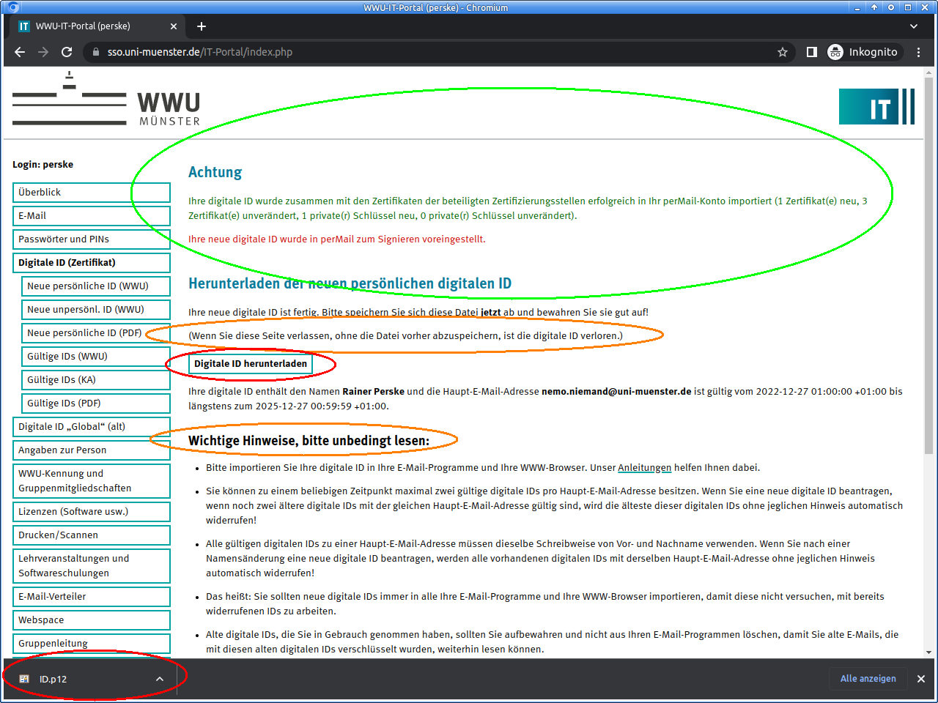Open Chromium three-dot menu

tap(919, 52)
